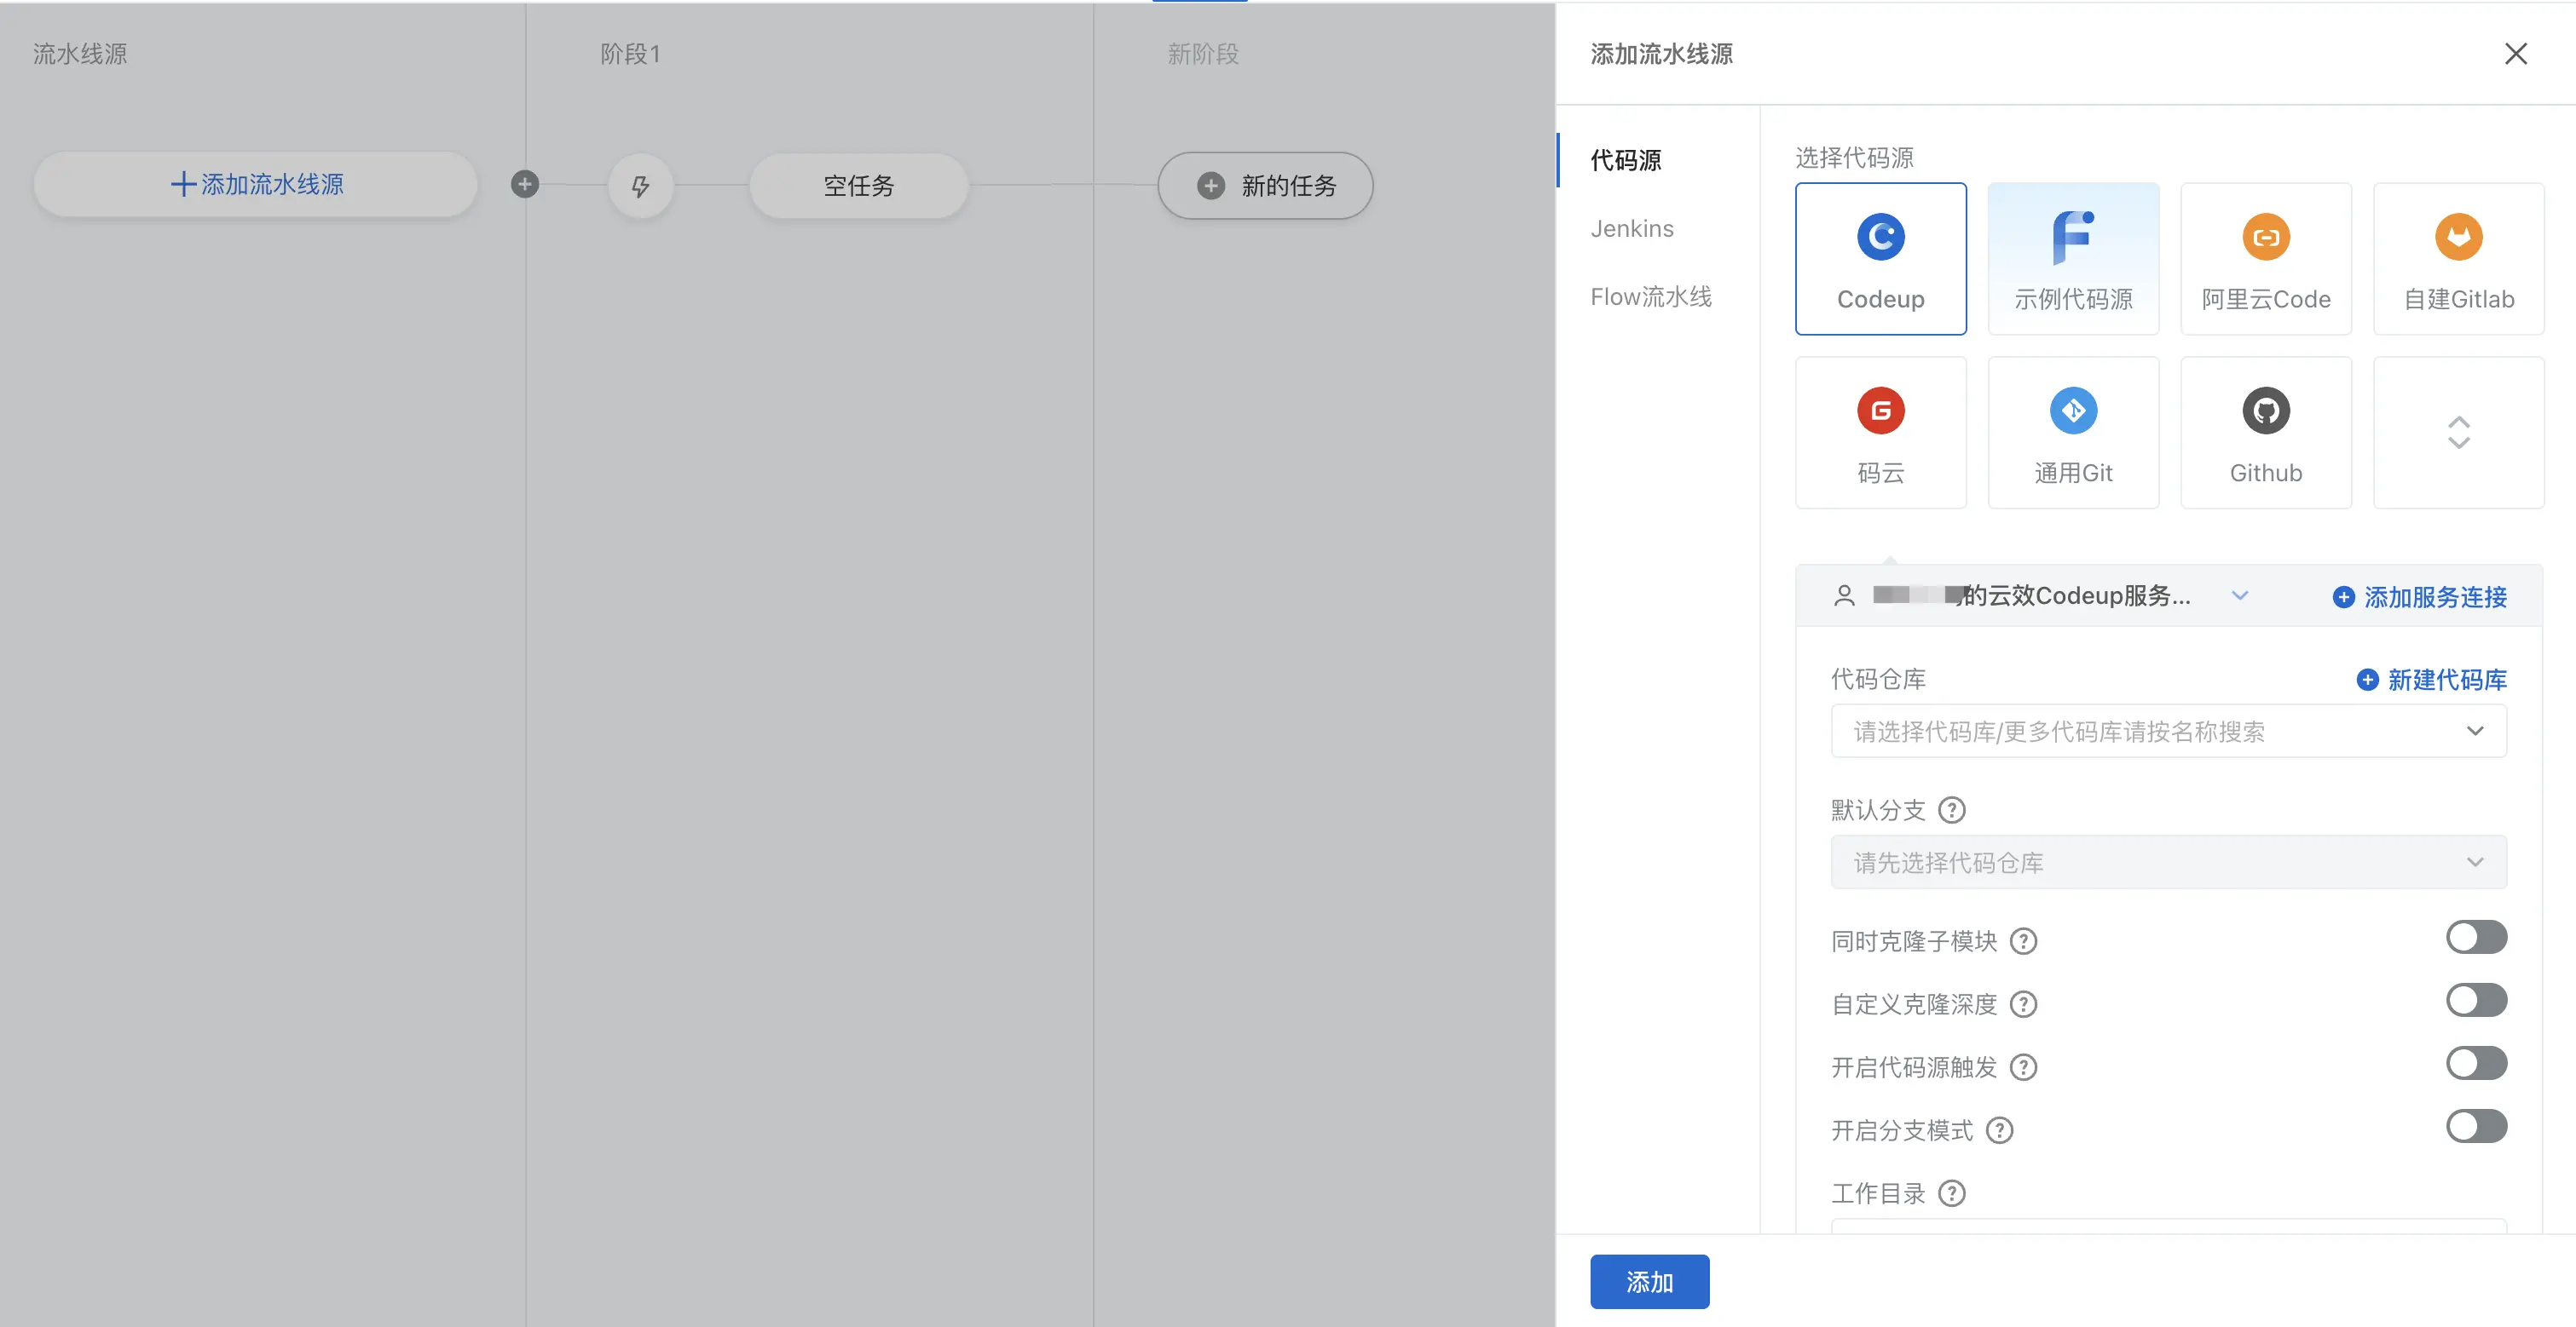
Task: Click the user icon in the service connection row
Action: (x=1844, y=595)
